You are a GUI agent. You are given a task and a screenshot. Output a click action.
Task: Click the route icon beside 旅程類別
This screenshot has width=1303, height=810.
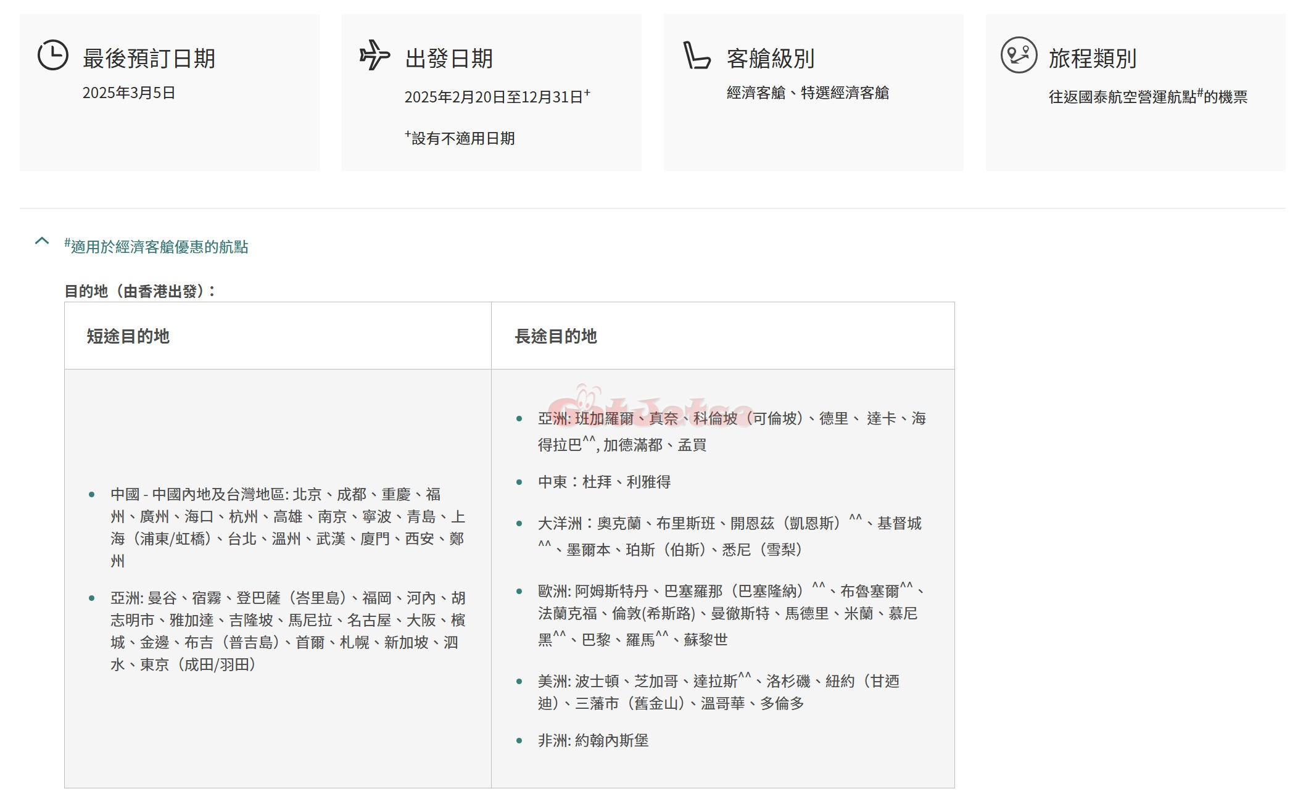click(x=1019, y=55)
